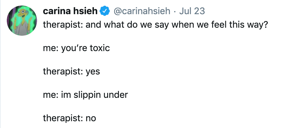Click the word "yes" in the therapist reply

(x=93, y=72)
